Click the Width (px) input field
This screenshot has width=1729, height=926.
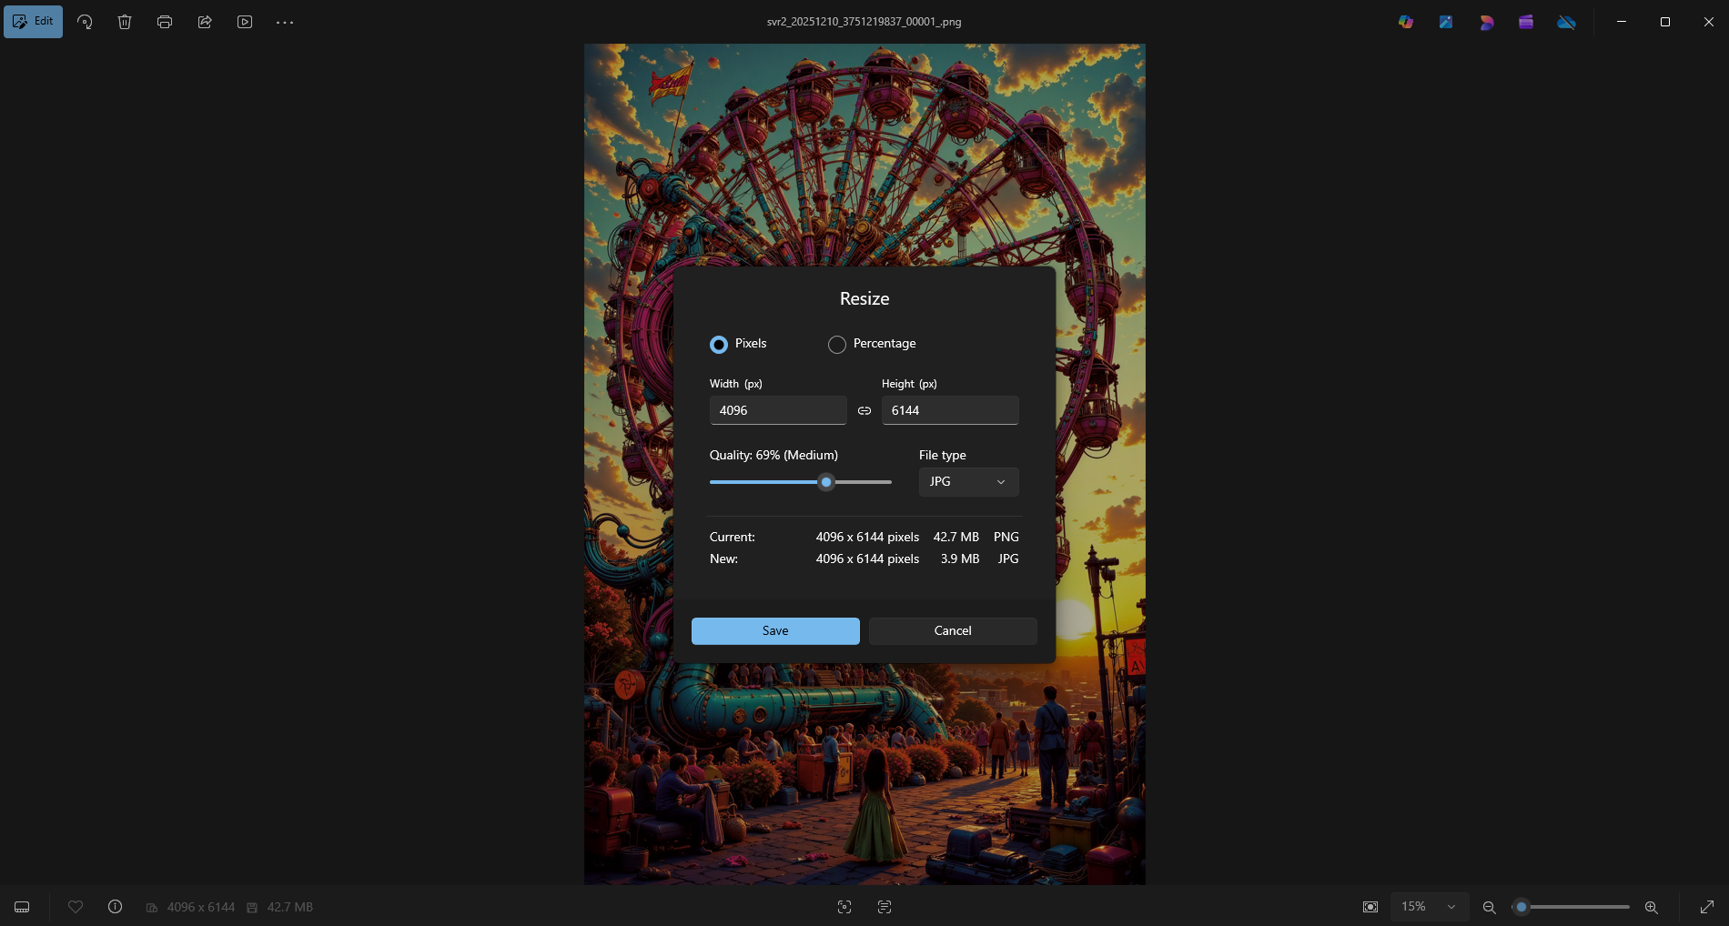tap(778, 410)
